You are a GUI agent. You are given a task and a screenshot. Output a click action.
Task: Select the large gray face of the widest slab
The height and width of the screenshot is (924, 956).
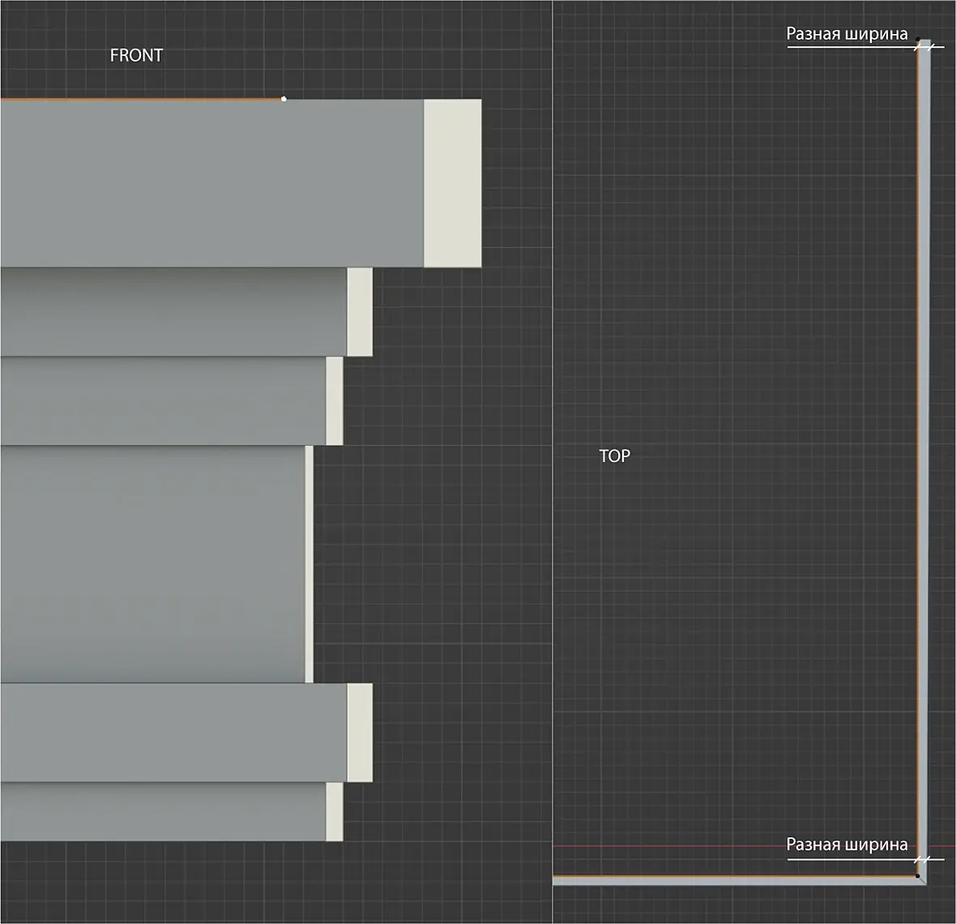pyautogui.click(x=212, y=183)
